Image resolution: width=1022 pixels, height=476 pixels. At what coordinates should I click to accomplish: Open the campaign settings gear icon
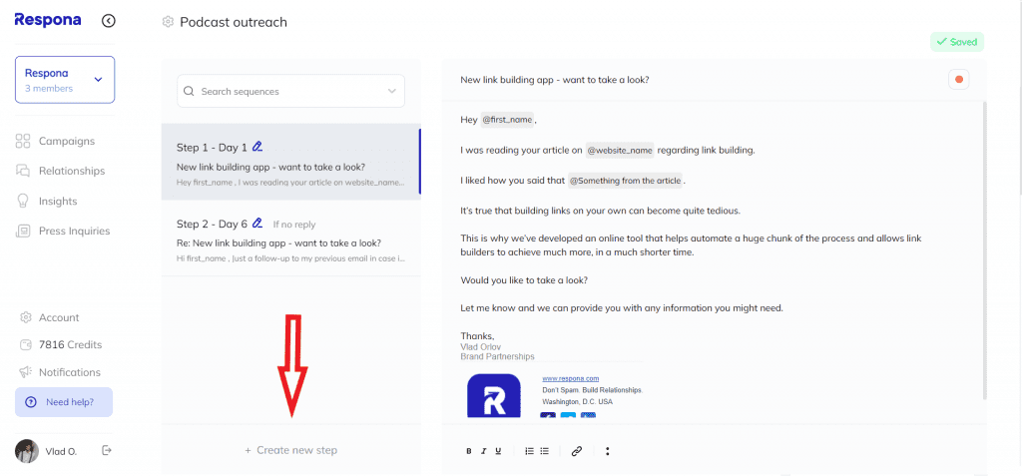[168, 22]
